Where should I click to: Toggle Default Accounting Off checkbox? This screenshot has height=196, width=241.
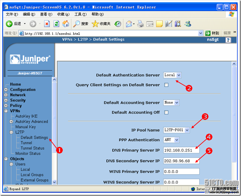(x=166, y=112)
